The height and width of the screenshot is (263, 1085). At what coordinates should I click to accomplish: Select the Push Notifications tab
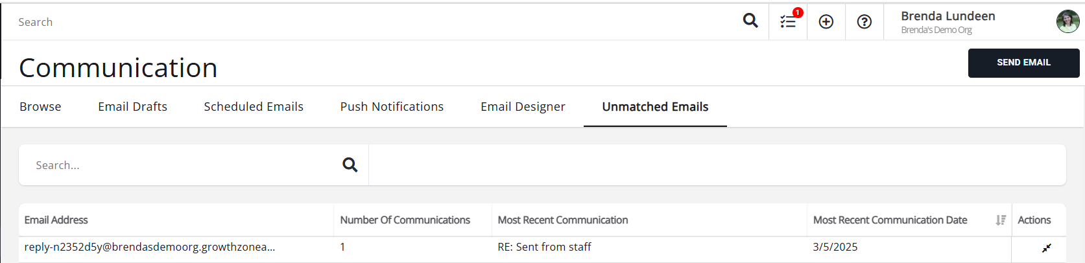[392, 107]
